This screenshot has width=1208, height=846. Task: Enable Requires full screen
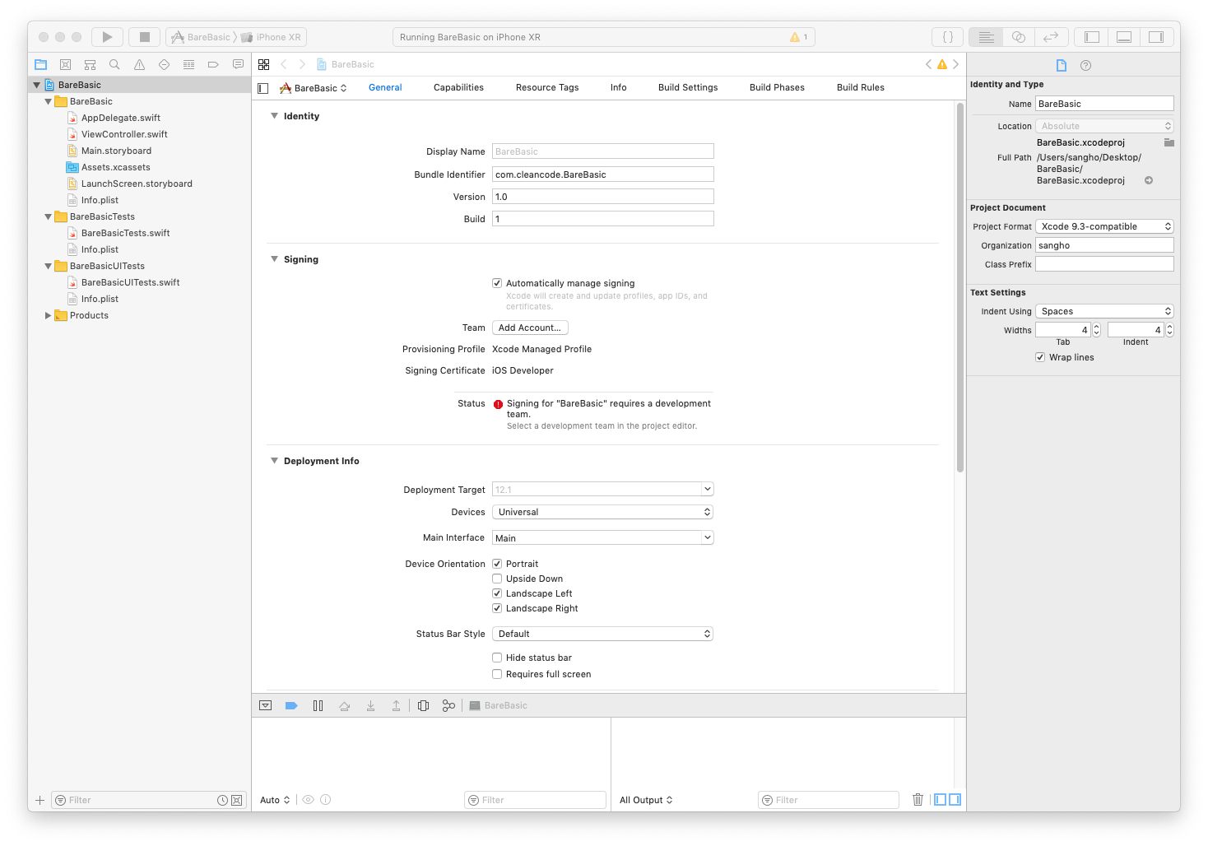497,674
